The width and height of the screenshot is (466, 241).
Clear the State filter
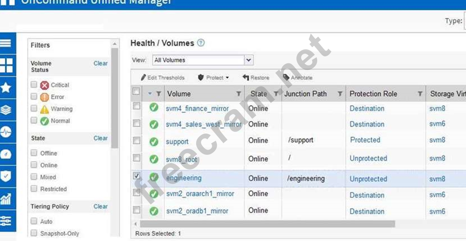point(100,138)
